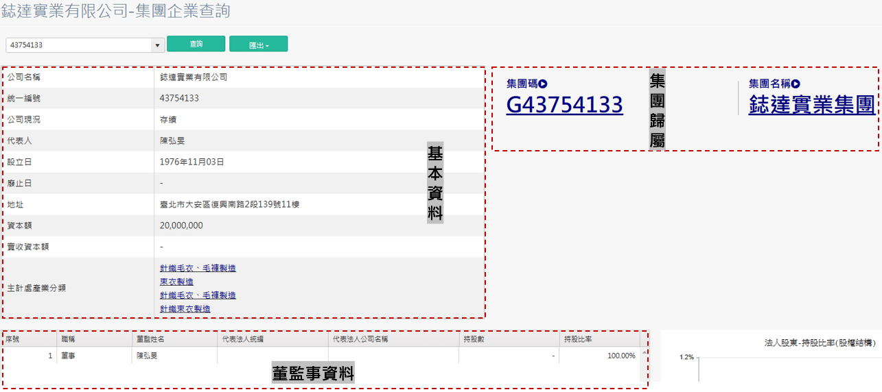Click the 職稱 column header
Screen dimensions: 882x392
click(93, 339)
